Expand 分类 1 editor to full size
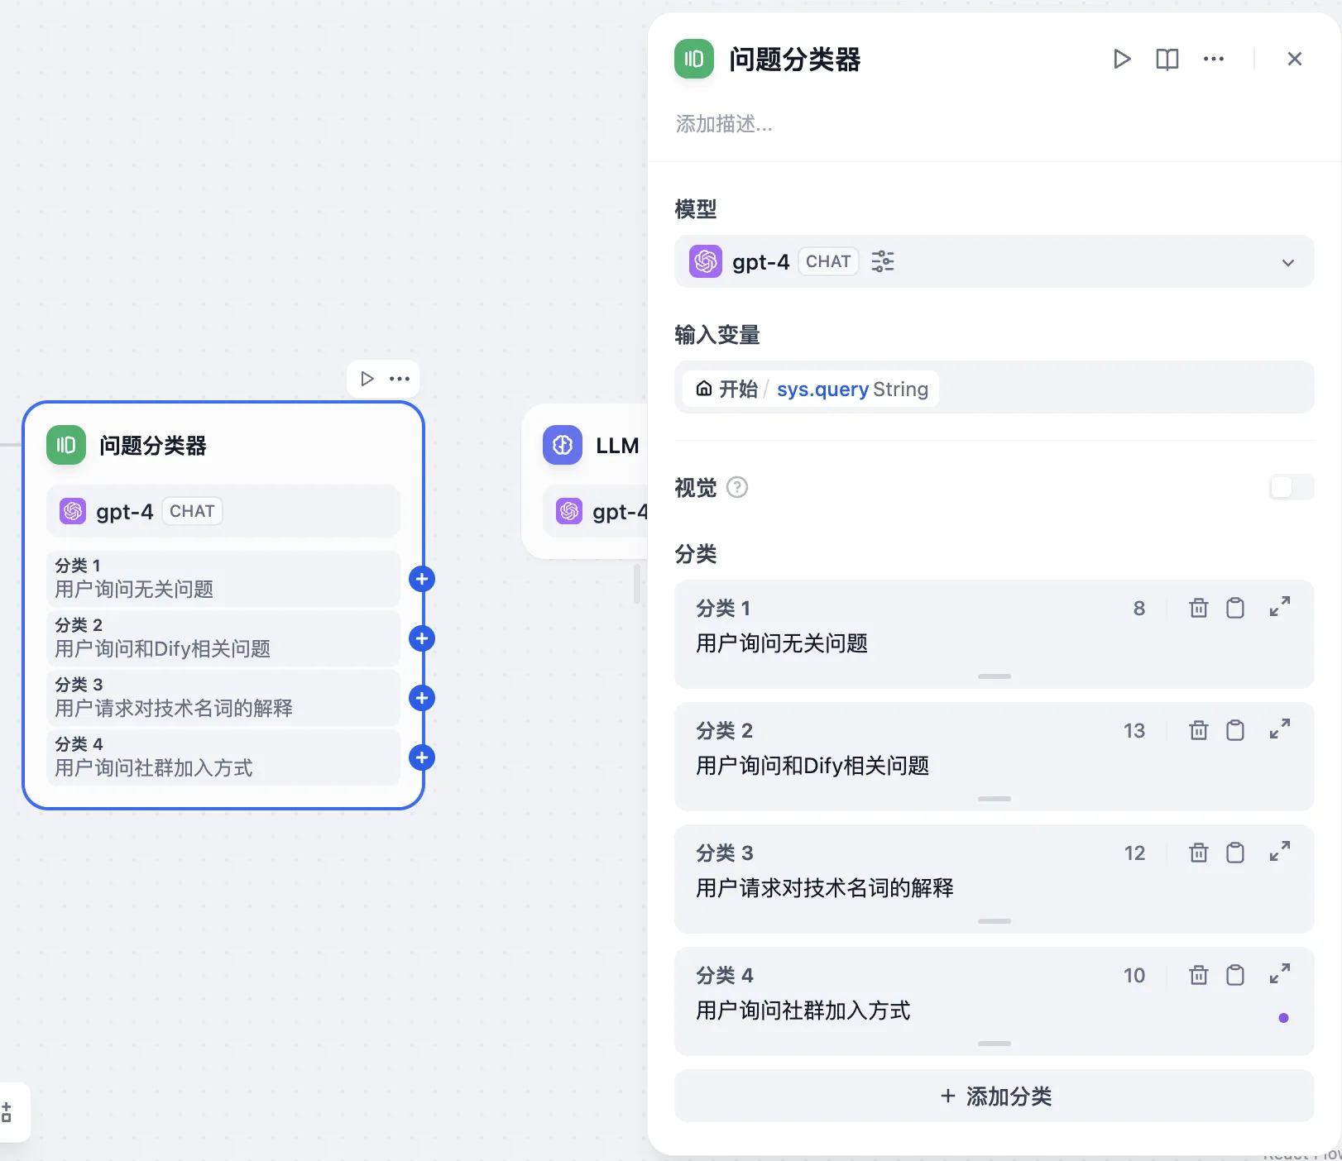This screenshot has width=1342, height=1161. pyautogui.click(x=1279, y=607)
